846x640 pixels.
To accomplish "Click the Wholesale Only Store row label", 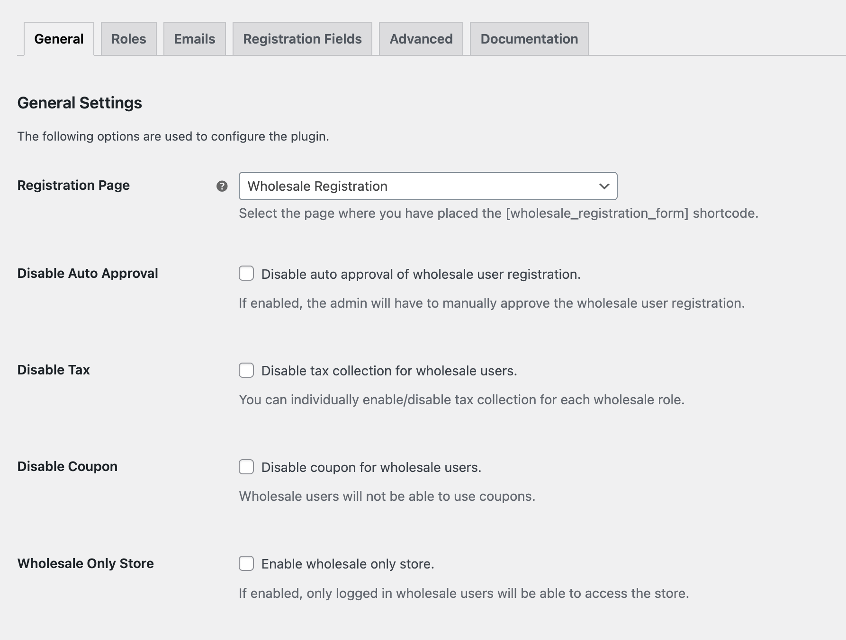I will click(x=86, y=563).
